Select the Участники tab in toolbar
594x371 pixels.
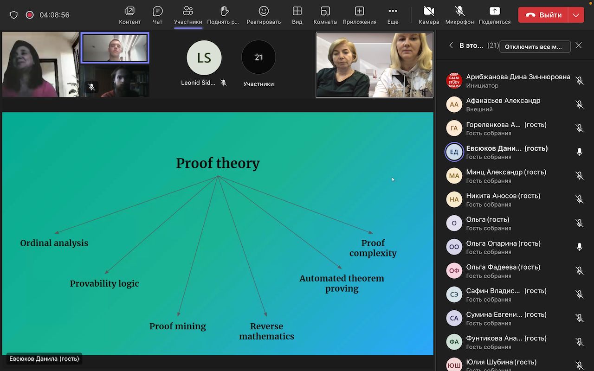(x=188, y=15)
